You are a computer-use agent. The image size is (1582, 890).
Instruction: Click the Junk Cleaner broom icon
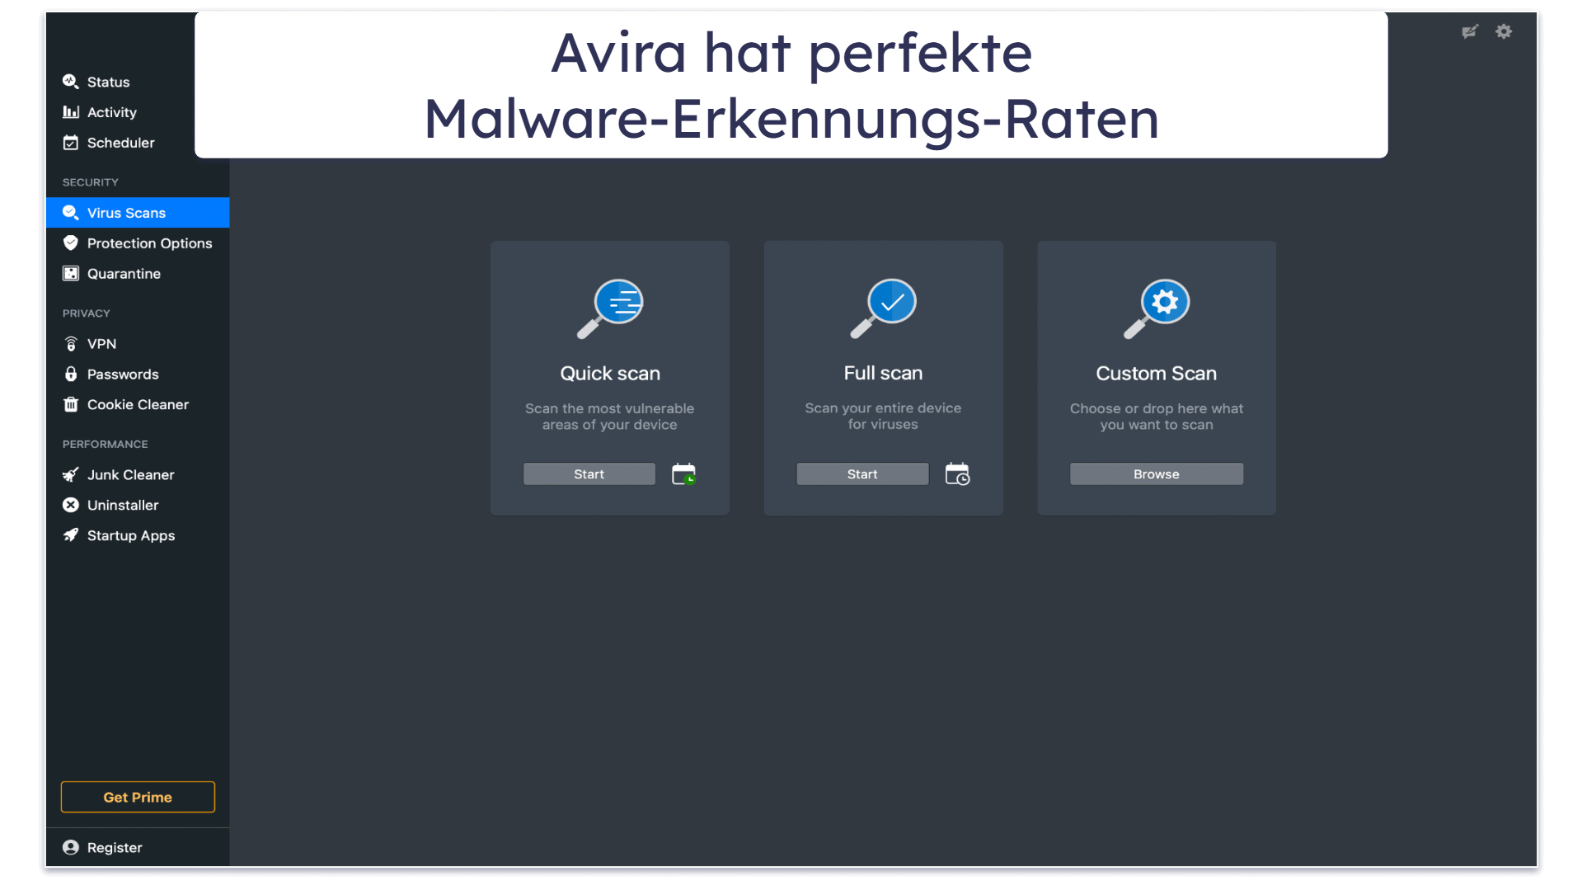(71, 475)
